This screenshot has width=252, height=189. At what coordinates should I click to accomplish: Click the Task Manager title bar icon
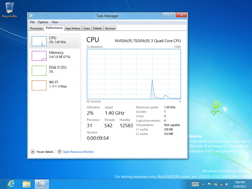click(31, 16)
